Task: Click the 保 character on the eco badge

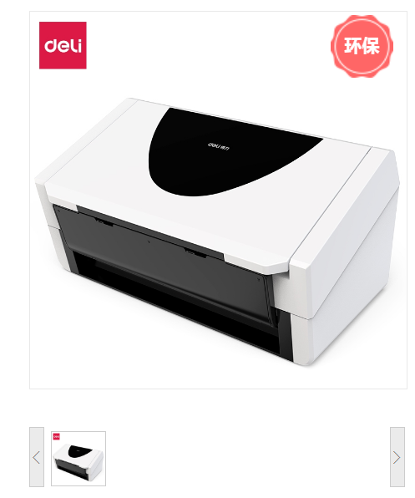Action: click(371, 46)
